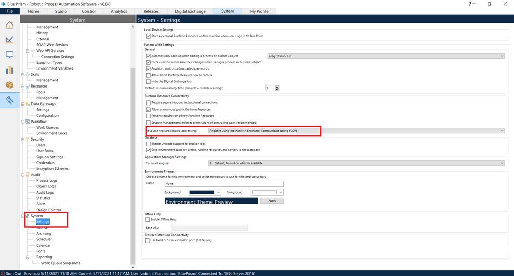Click the Resources node icon
514x276 pixels.
[28, 86]
